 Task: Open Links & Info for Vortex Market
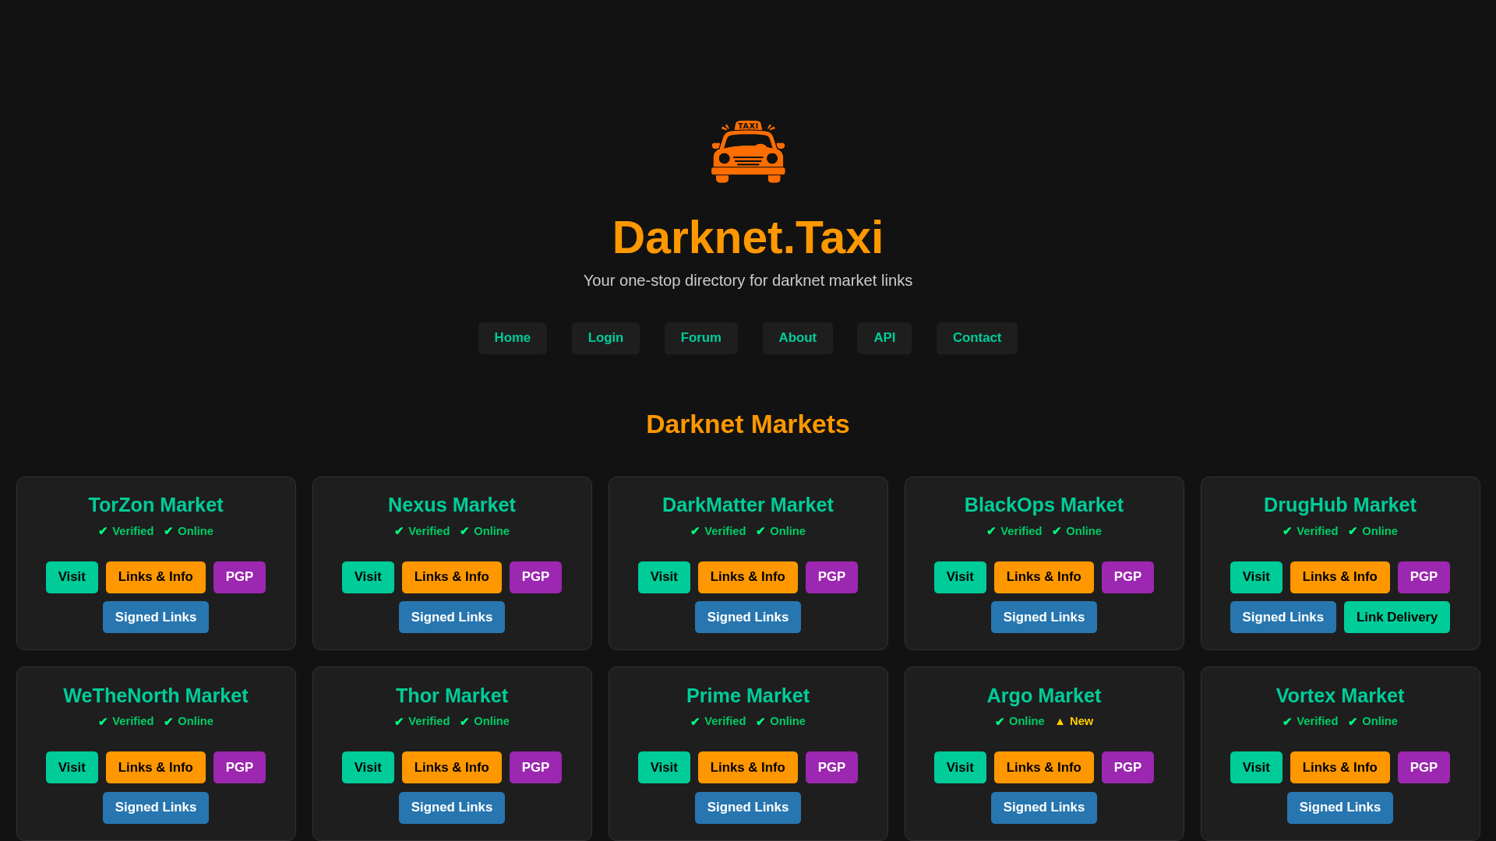(1340, 768)
